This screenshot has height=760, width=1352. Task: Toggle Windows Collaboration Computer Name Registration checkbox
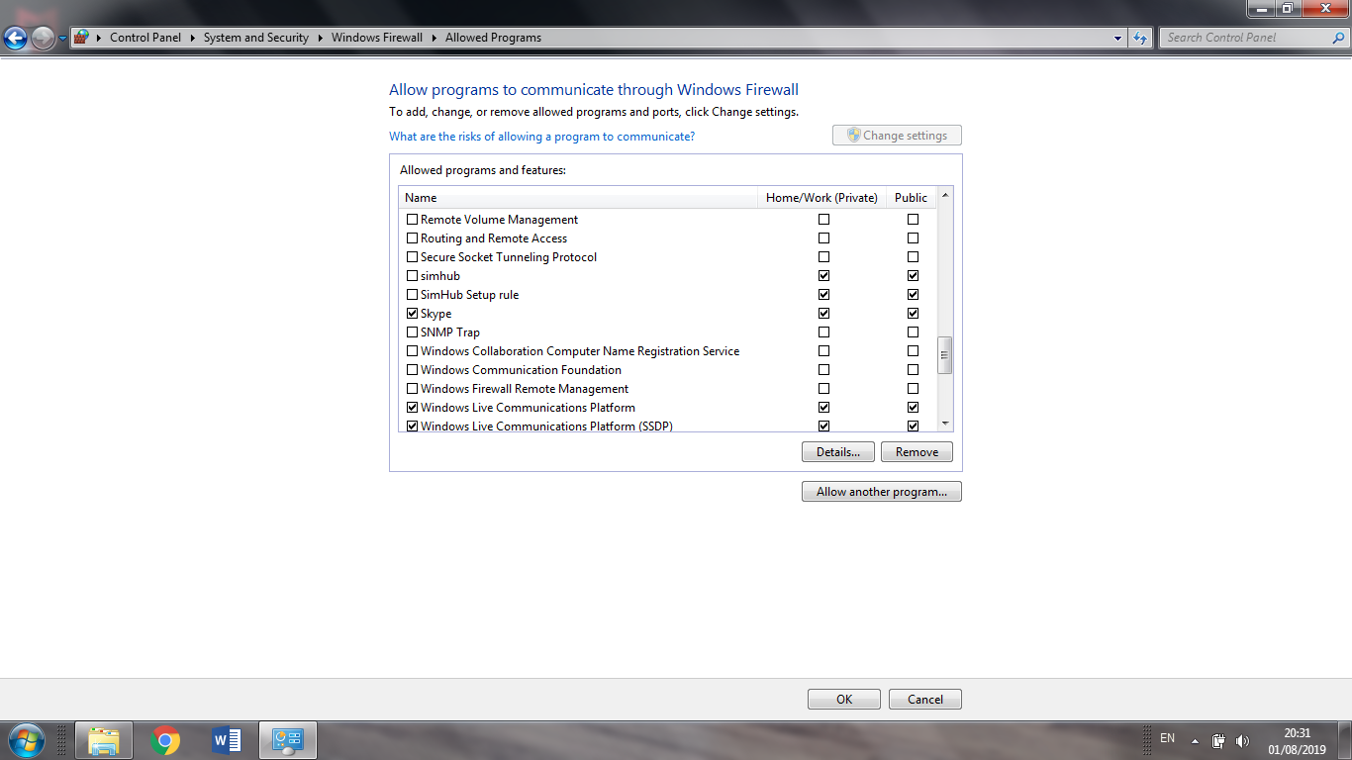coord(413,351)
